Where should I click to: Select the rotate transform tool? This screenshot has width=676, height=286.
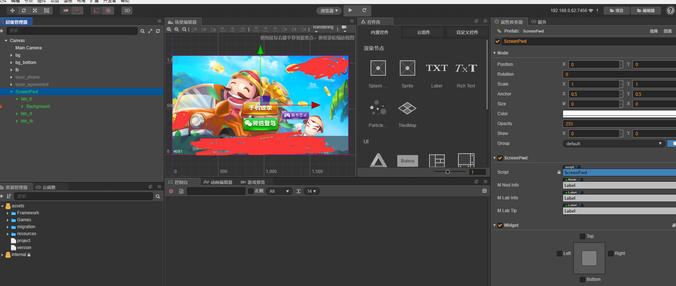coord(24,11)
